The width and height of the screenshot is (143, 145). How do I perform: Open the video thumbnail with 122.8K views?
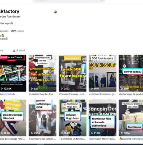(x=13, y=73)
